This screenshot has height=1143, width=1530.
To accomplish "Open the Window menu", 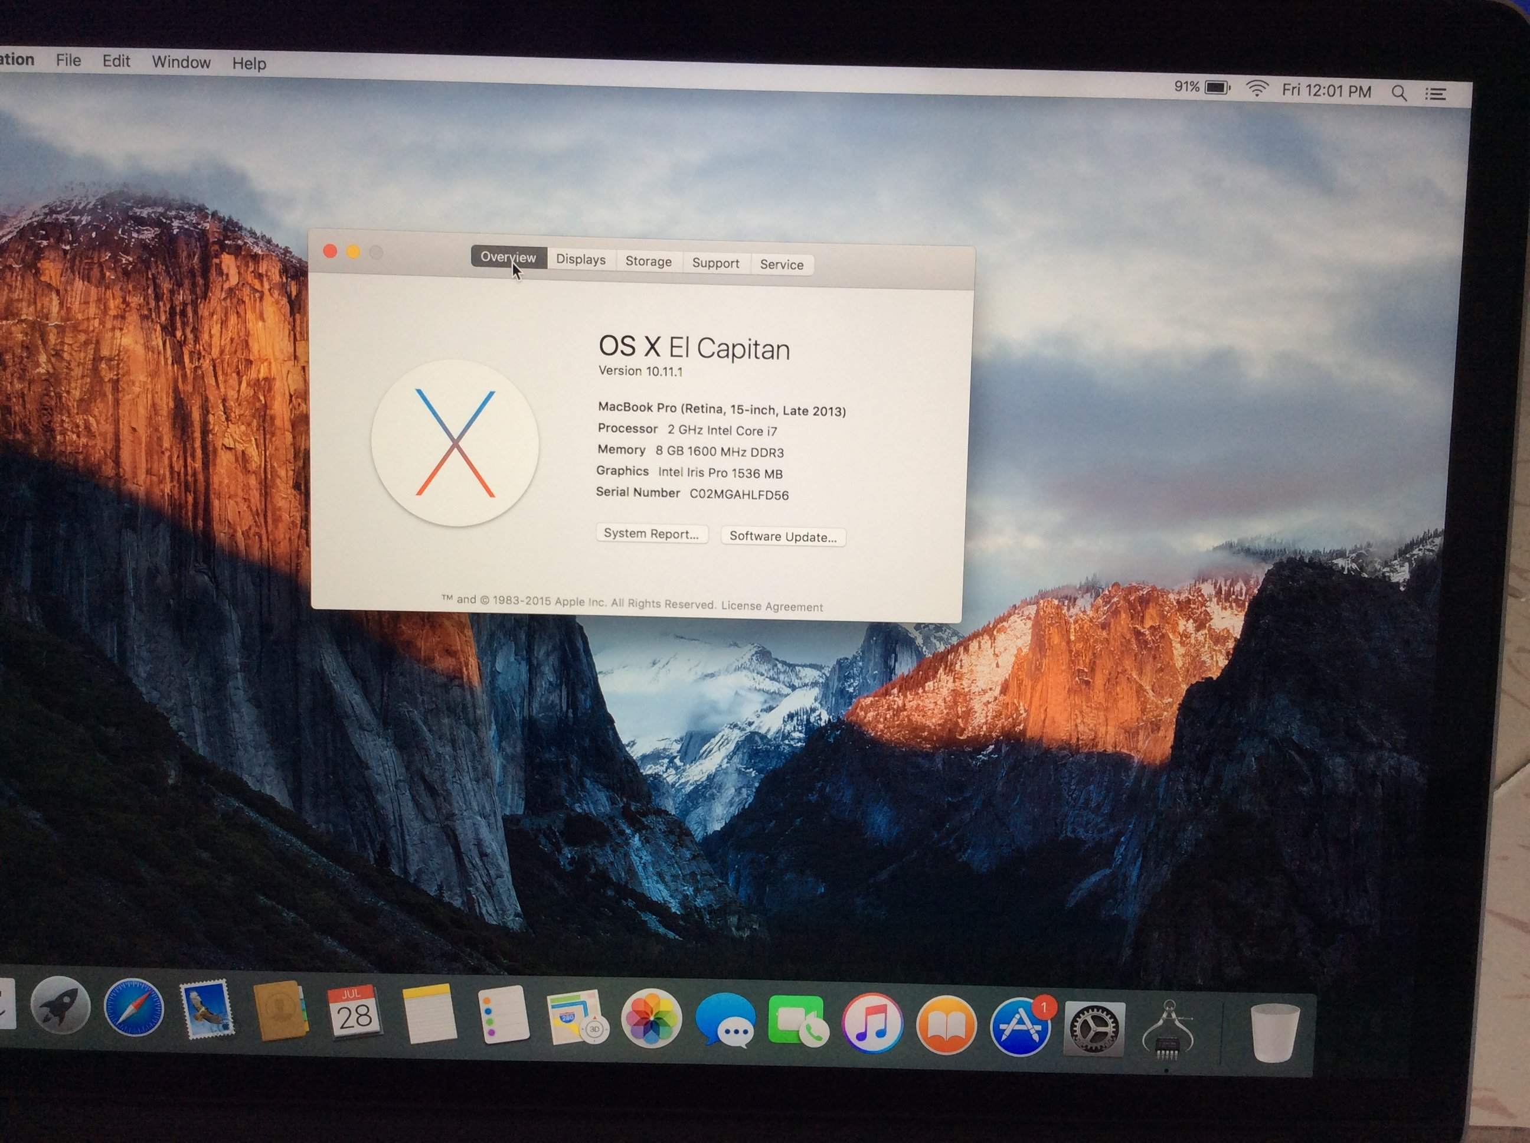I will point(181,62).
